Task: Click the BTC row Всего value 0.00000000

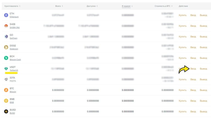Action: tap(58, 90)
